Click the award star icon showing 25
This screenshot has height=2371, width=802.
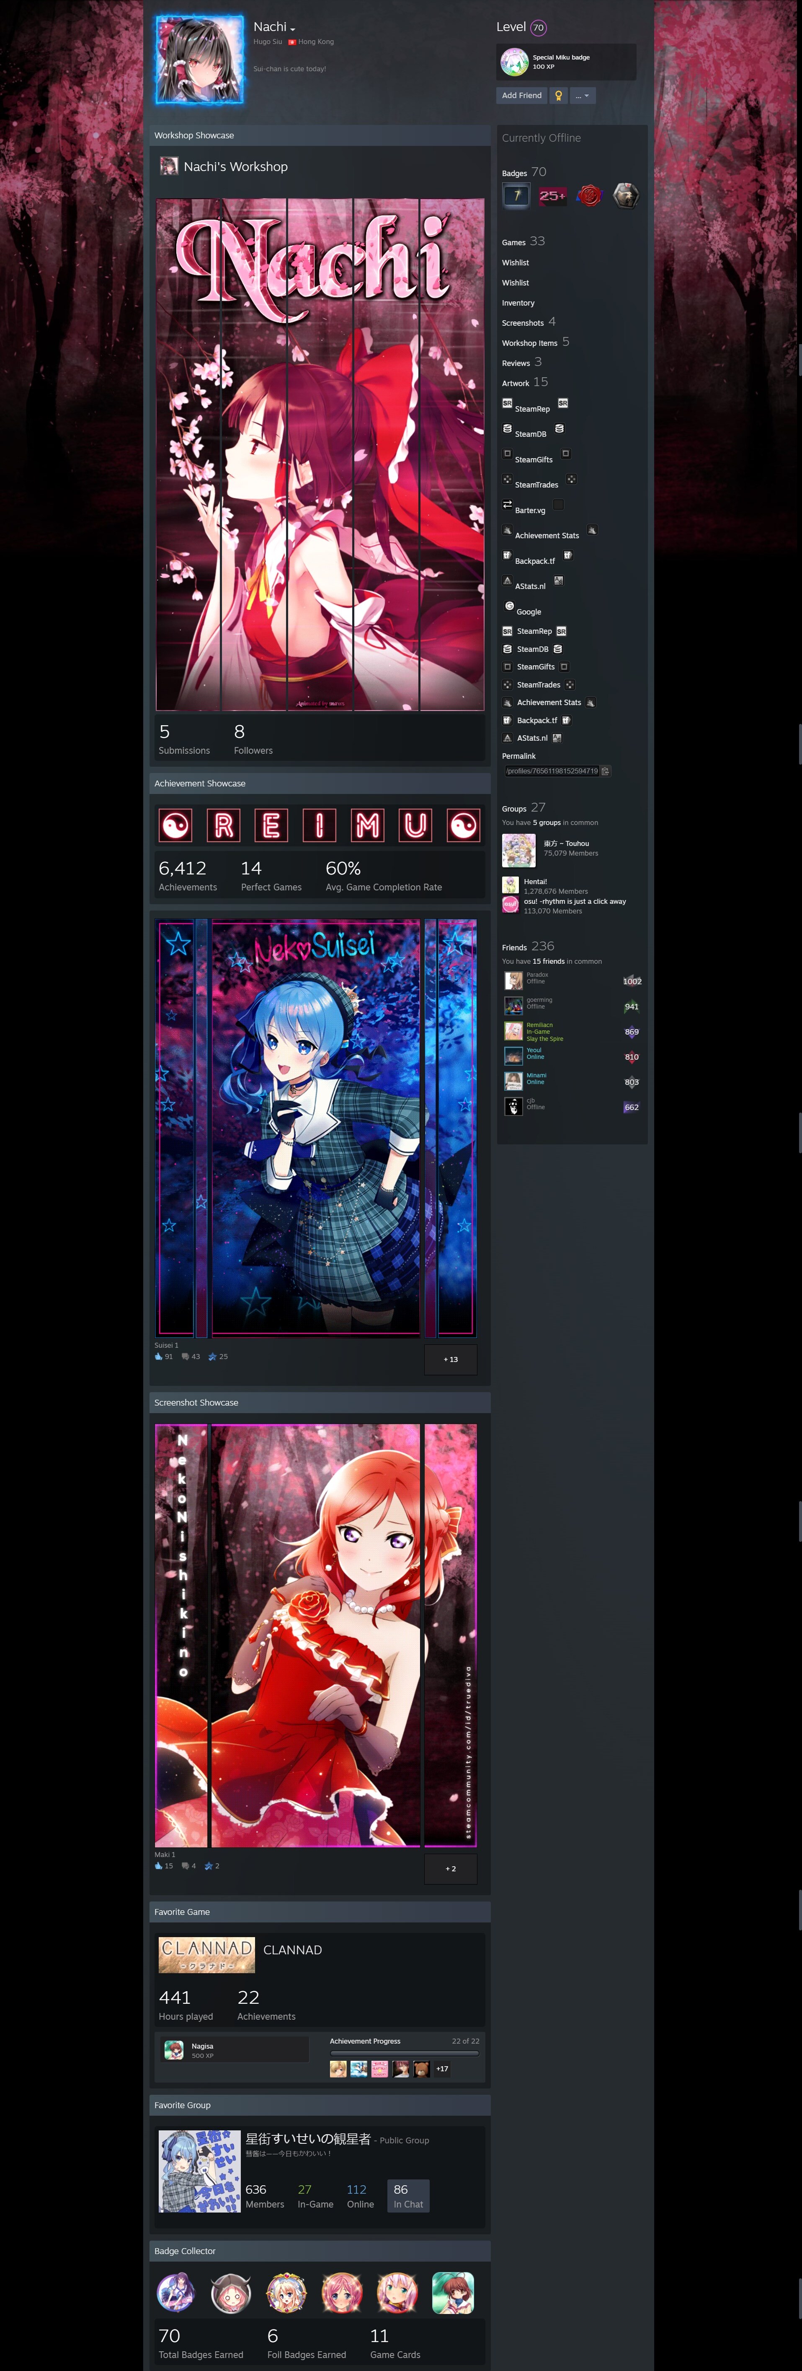click(212, 1357)
